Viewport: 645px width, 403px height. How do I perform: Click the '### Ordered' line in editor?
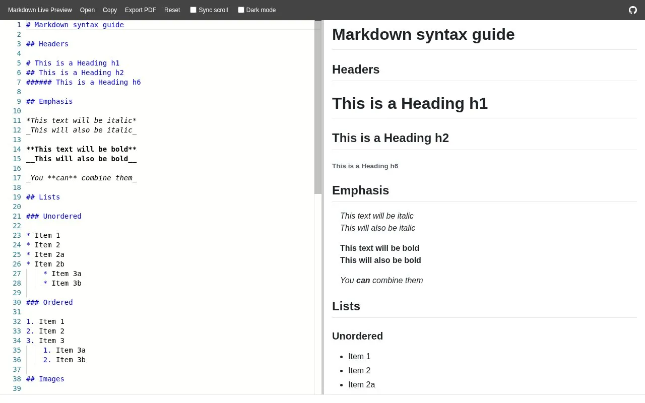49,302
